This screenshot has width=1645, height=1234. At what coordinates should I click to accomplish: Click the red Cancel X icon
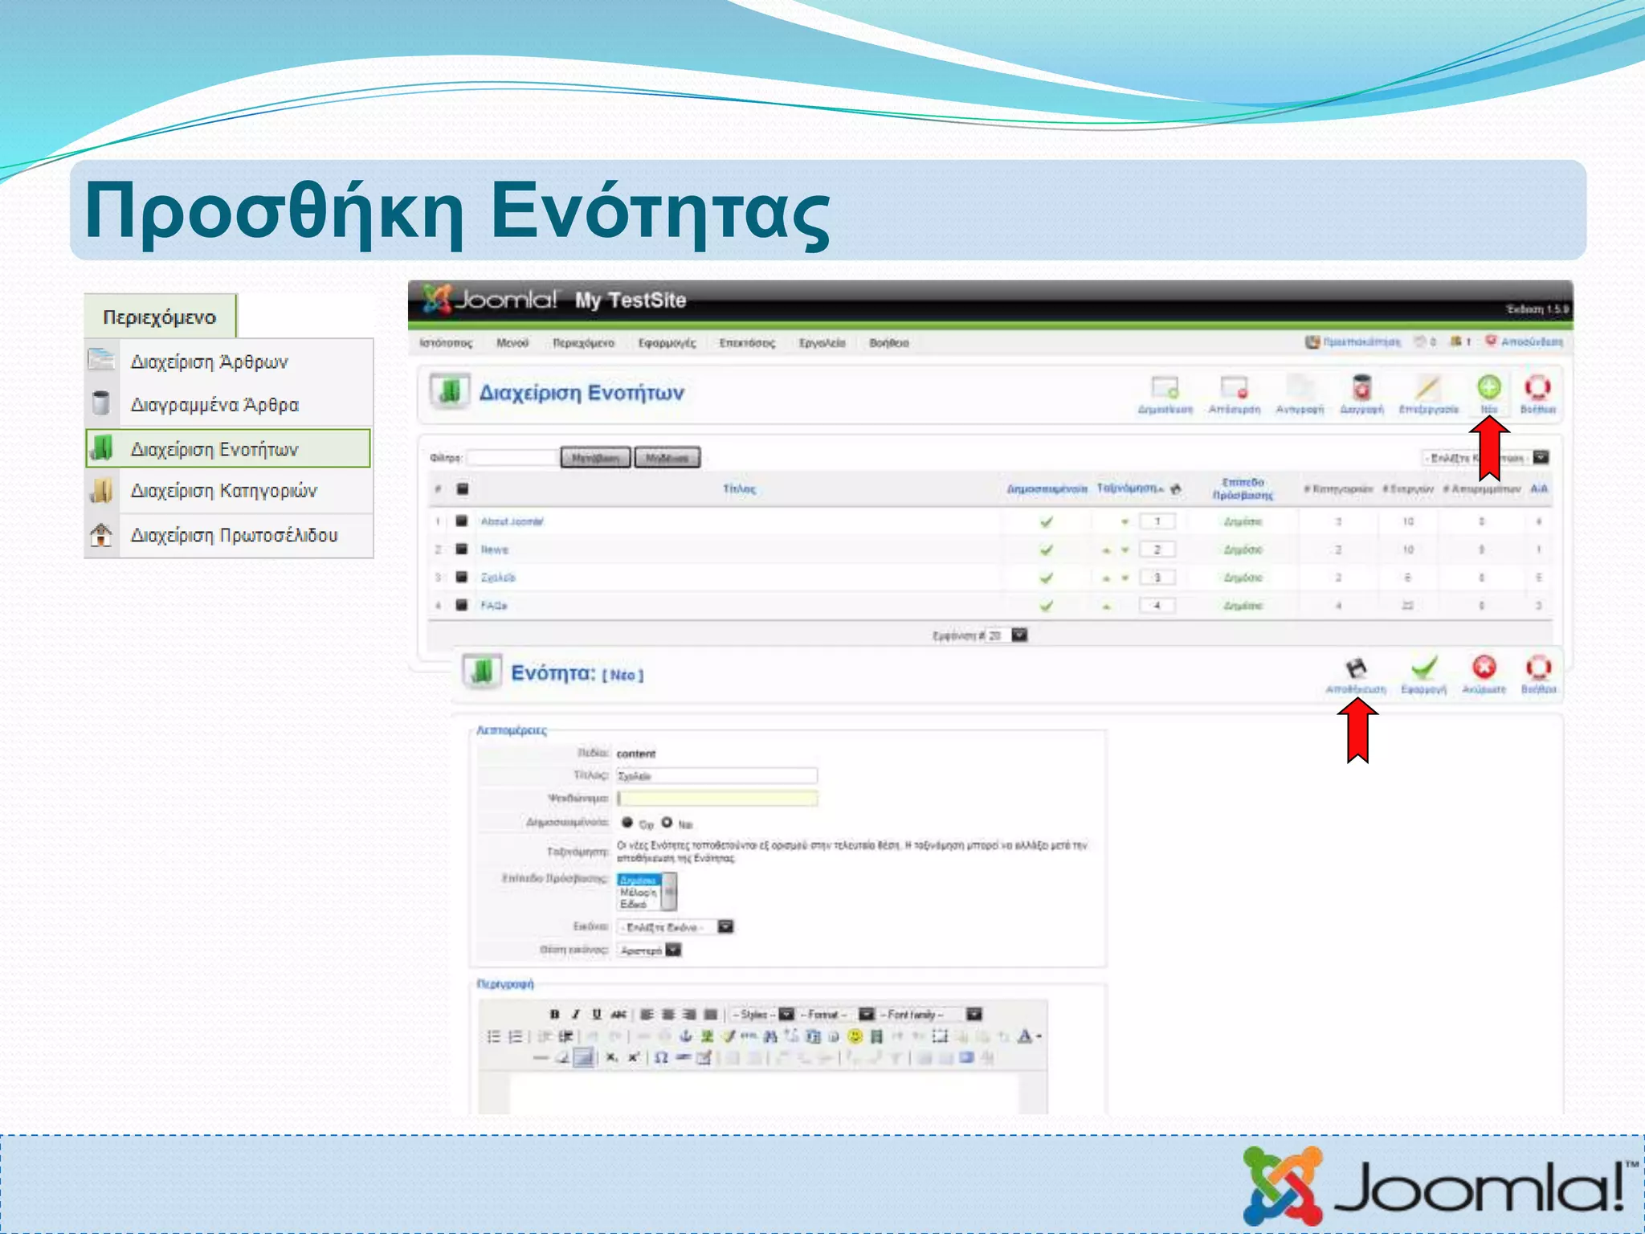click(x=1484, y=668)
